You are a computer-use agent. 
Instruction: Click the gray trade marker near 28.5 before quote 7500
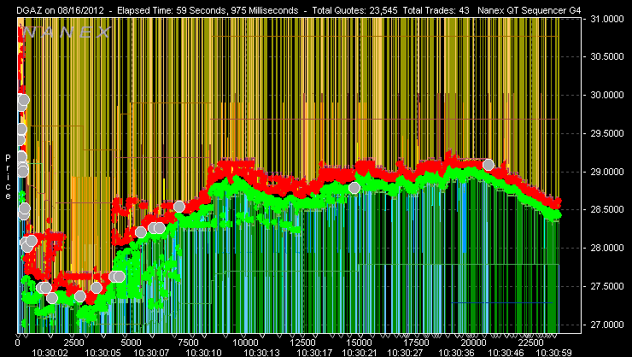pyautogui.click(x=179, y=207)
